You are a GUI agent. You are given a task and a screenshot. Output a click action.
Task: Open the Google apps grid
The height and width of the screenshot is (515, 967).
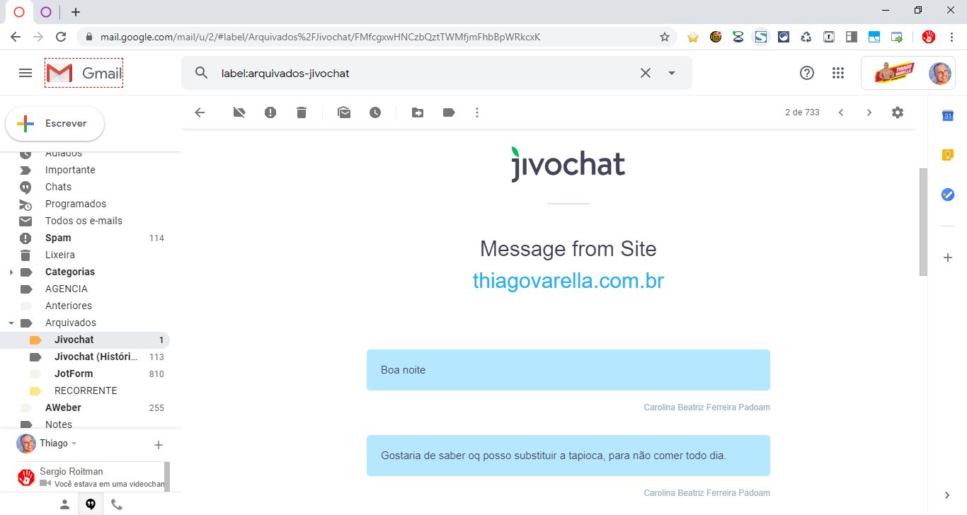tap(838, 73)
